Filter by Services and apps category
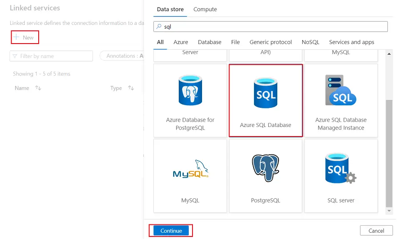This screenshot has height=241, width=397. pos(351,42)
